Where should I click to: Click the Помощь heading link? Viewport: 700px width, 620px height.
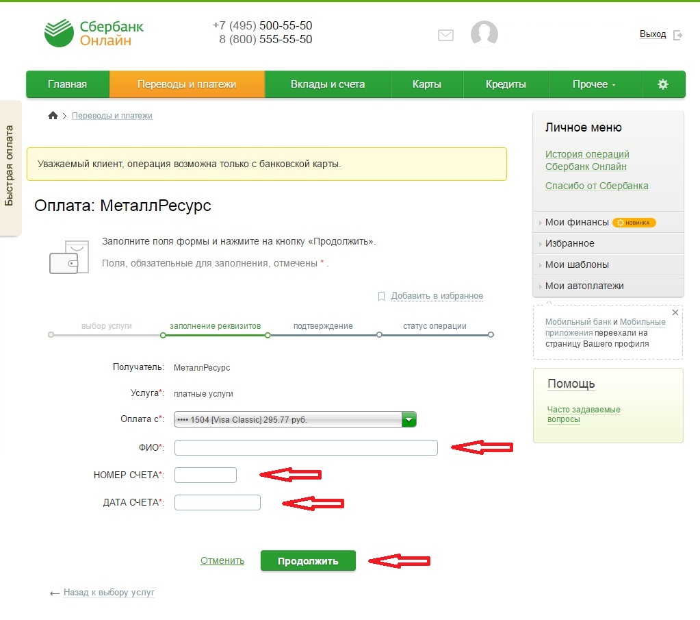571,384
